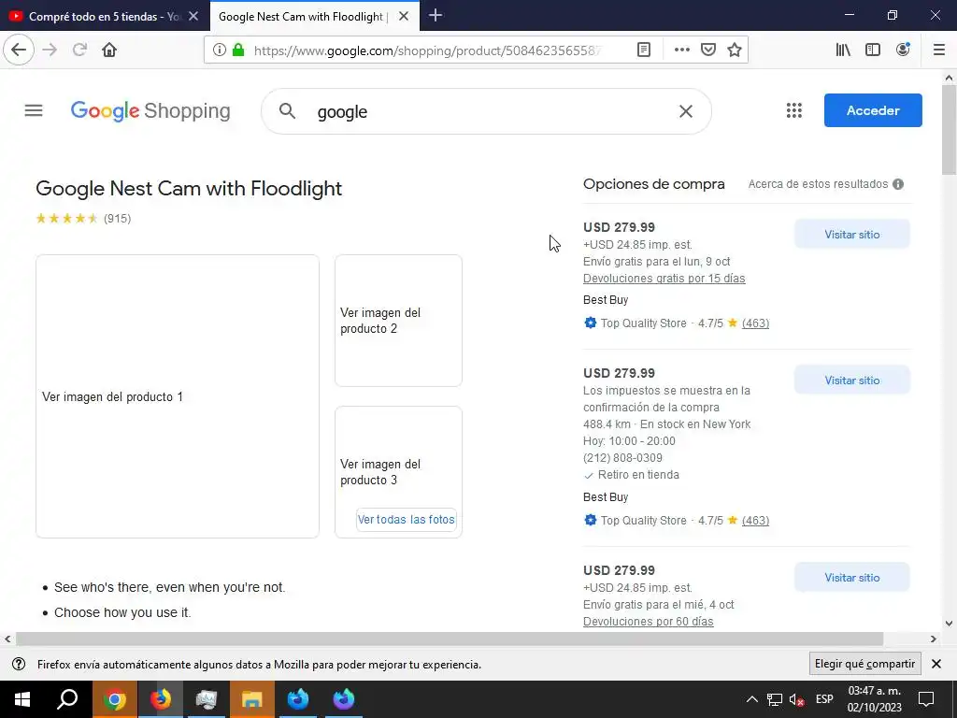
Task: Click the Google Shopping logo
Action: [x=150, y=111]
